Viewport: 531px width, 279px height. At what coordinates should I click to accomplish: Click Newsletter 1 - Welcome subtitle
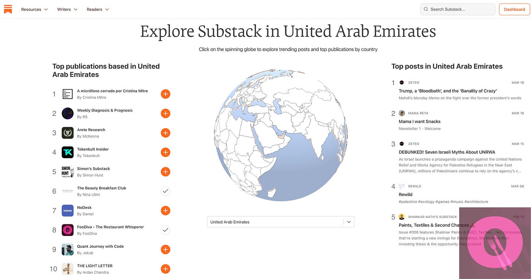pos(419,129)
